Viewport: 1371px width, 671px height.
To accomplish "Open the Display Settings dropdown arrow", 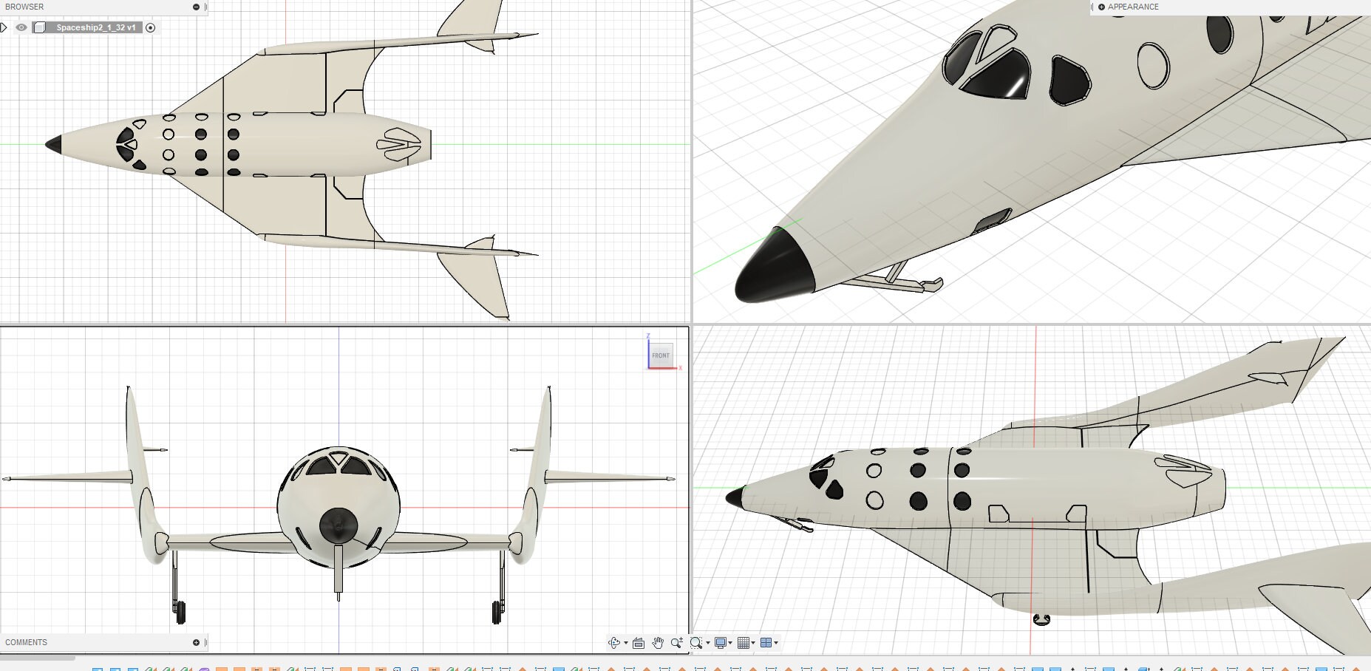I will [x=731, y=642].
